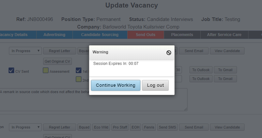Click first row To Outlook button
Image resolution: width=262 pixels, height=138 pixels.
201,70
